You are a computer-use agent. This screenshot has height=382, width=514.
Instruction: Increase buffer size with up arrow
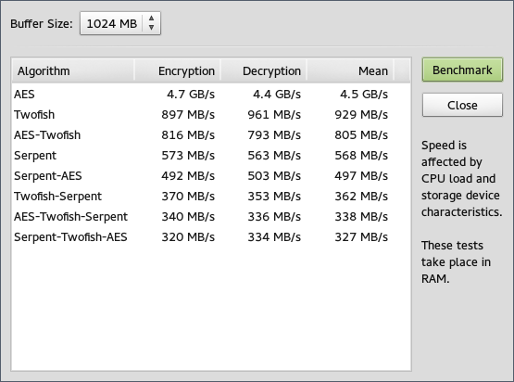(x=151, y=18)
